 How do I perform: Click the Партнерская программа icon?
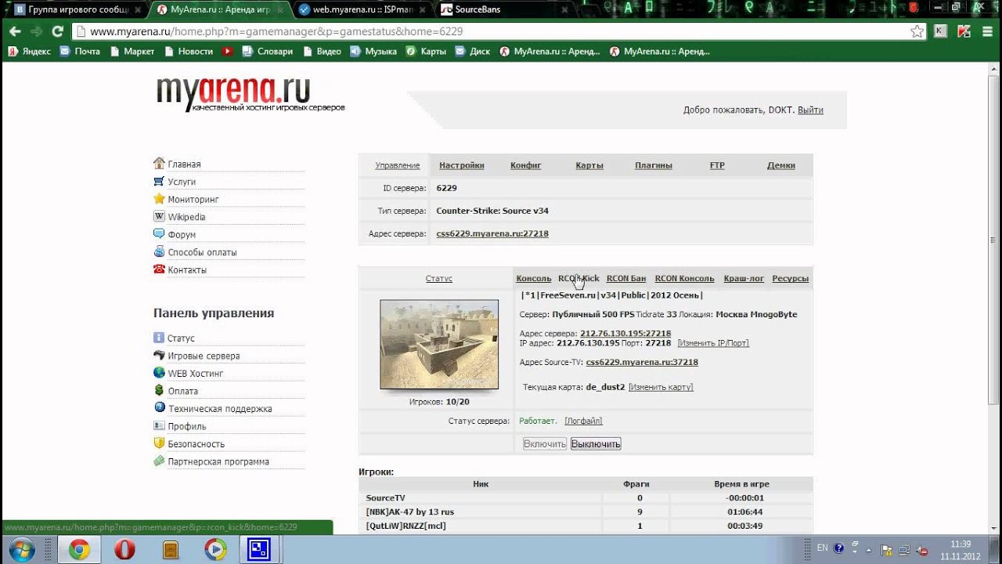pyautogui.click(x=160, y=461)
